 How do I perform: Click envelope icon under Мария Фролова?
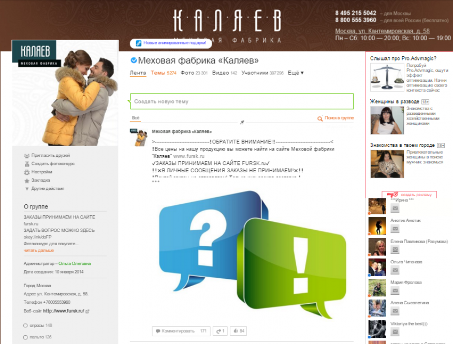pos(395,291)
